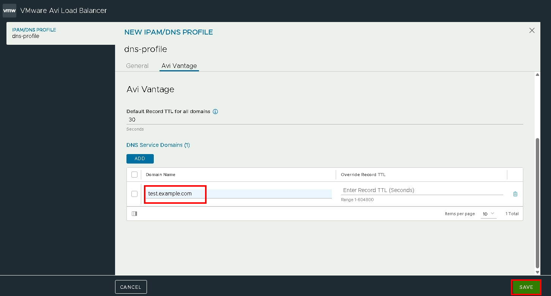Add a new DNS service domain
Screen dimensions: 551x296
click(140, 159)
